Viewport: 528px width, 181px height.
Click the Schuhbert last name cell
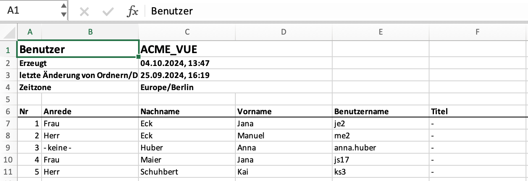(187, 172)
